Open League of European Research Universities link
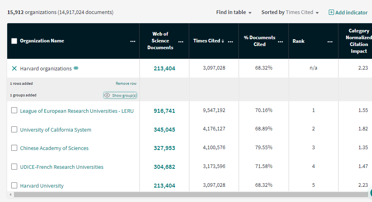Viewport: 372px width, 202px height. [77, 111]
